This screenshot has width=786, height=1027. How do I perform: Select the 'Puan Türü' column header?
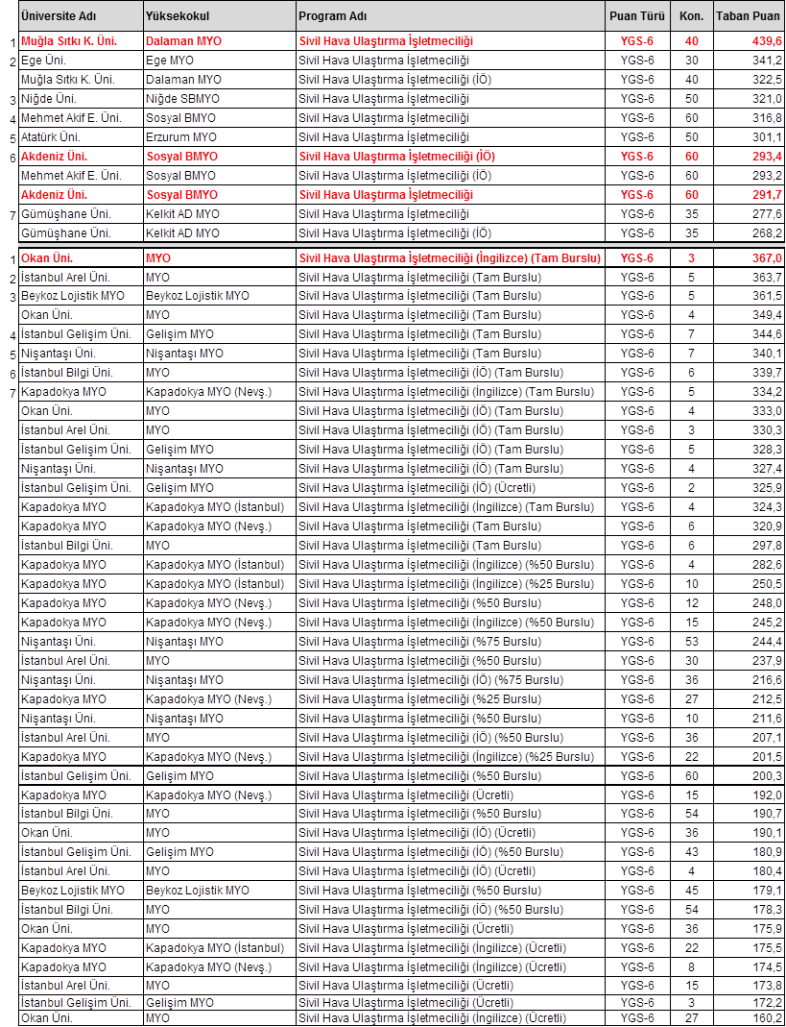coord(637,15)
